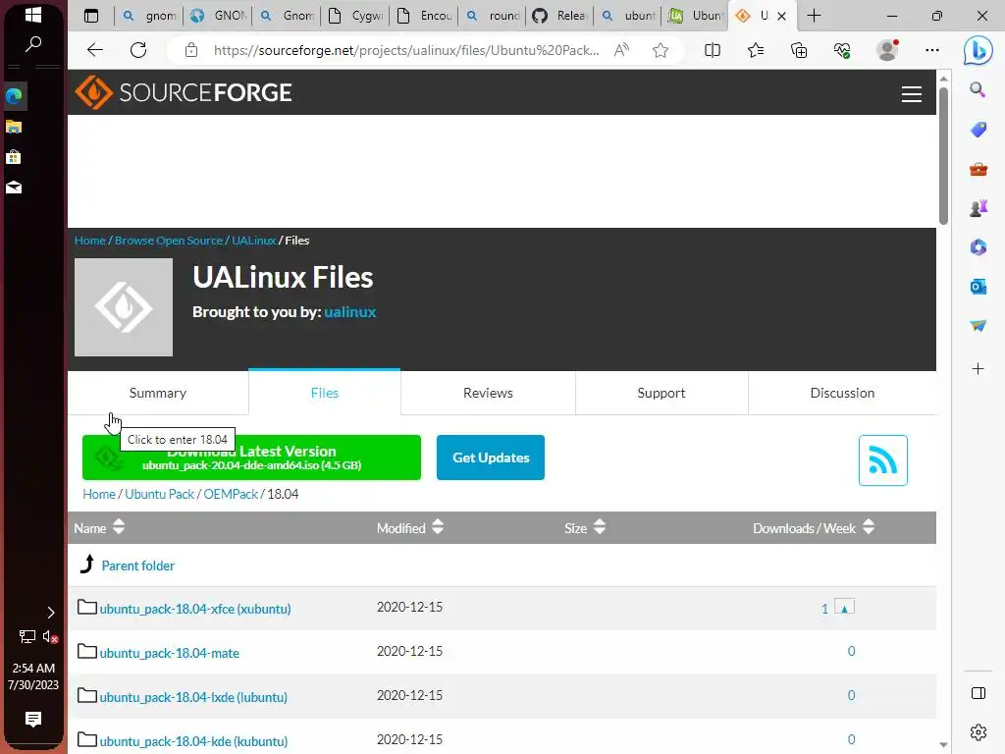
Task: Open sidebar settings gear icon
Action: click(979, 731)
